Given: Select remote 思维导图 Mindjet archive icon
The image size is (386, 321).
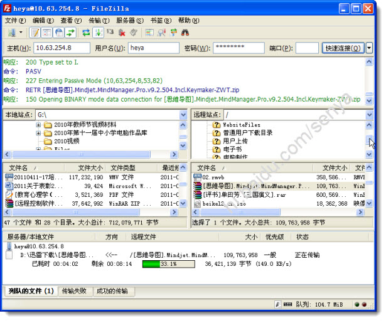Looking at the screenshot, I should point(198,186).
